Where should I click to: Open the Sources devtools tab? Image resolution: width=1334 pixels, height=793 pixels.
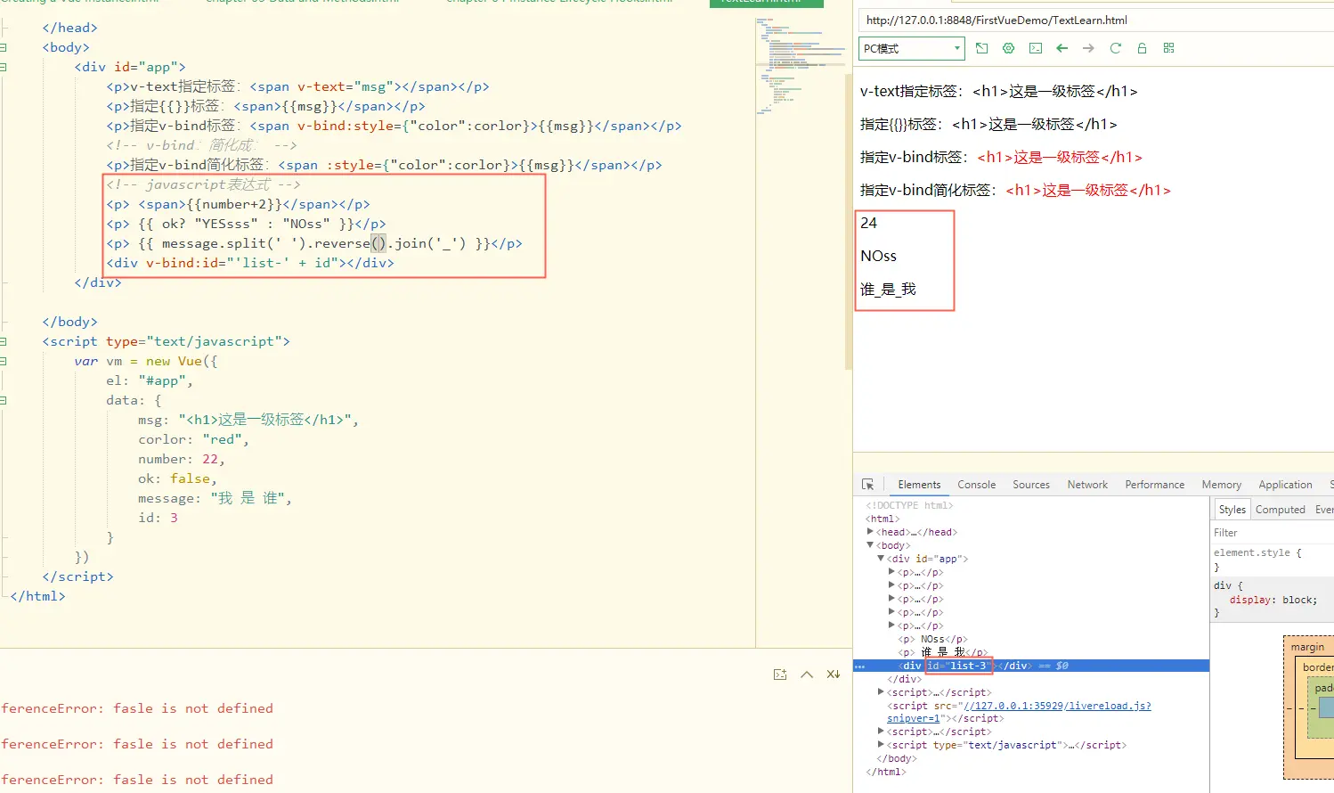point(1031,485)
